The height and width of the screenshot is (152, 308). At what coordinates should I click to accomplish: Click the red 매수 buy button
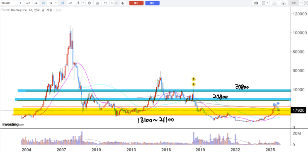pos(136,3)
